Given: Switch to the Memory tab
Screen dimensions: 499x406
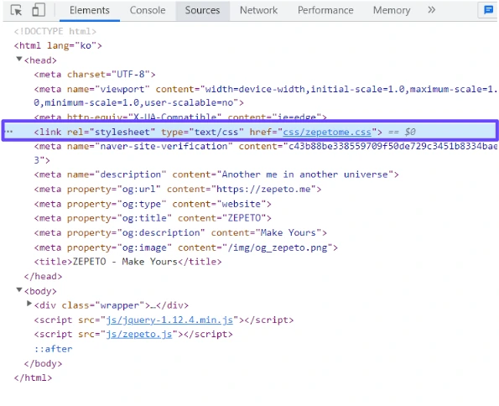Looking at the screenshot, I should pos(392,10).
